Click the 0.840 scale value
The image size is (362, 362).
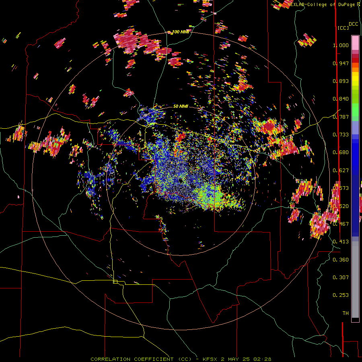point(341,99)
